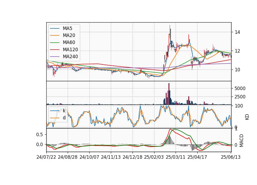257x185 pixels.
Task: Click the MA5 legend label
Action: 67,28
